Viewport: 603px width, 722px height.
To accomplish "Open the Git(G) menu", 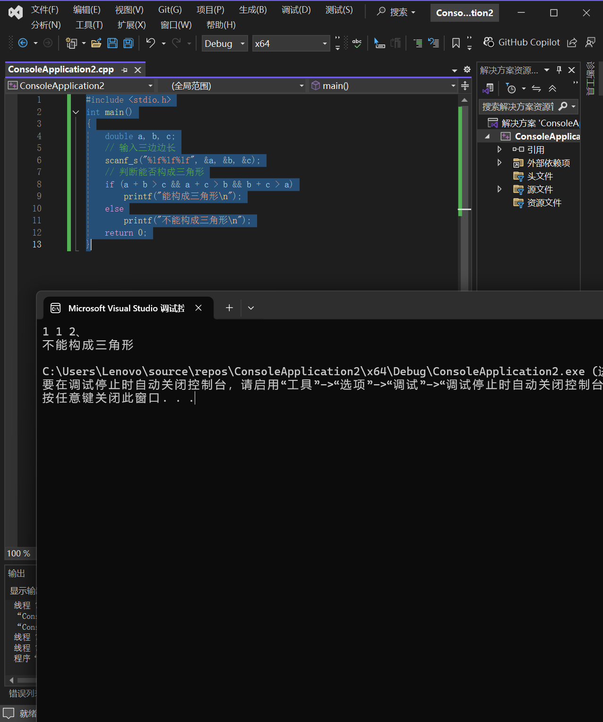I will click(x=170, y=10).
